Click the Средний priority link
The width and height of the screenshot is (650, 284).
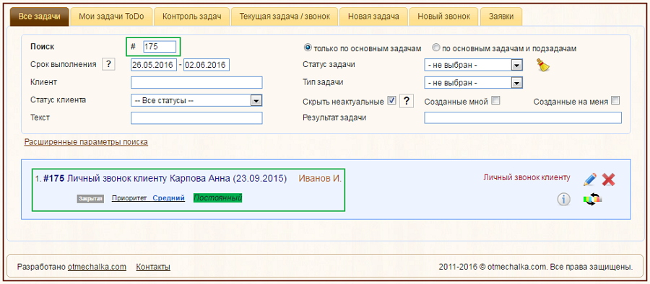(x=169, y=198)
